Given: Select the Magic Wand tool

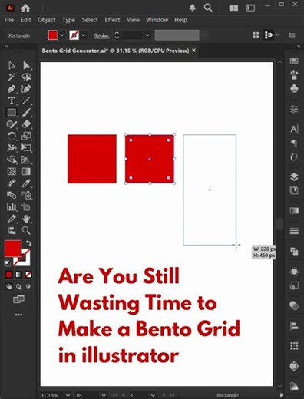Looking at the screenshot, I should (12, 77).
